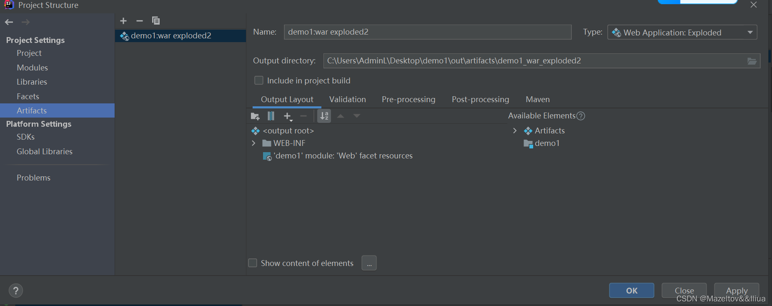
Task: Open Global Libraries settings
Action: pyautogui.click(x=45, y=151)
